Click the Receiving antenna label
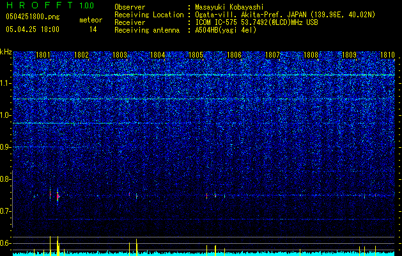402x256 pixels. [x=147, y=30]
